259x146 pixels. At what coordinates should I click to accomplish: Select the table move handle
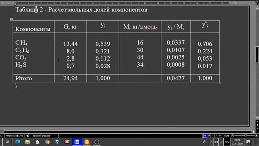pyautogui.click(x=11, y=19)
